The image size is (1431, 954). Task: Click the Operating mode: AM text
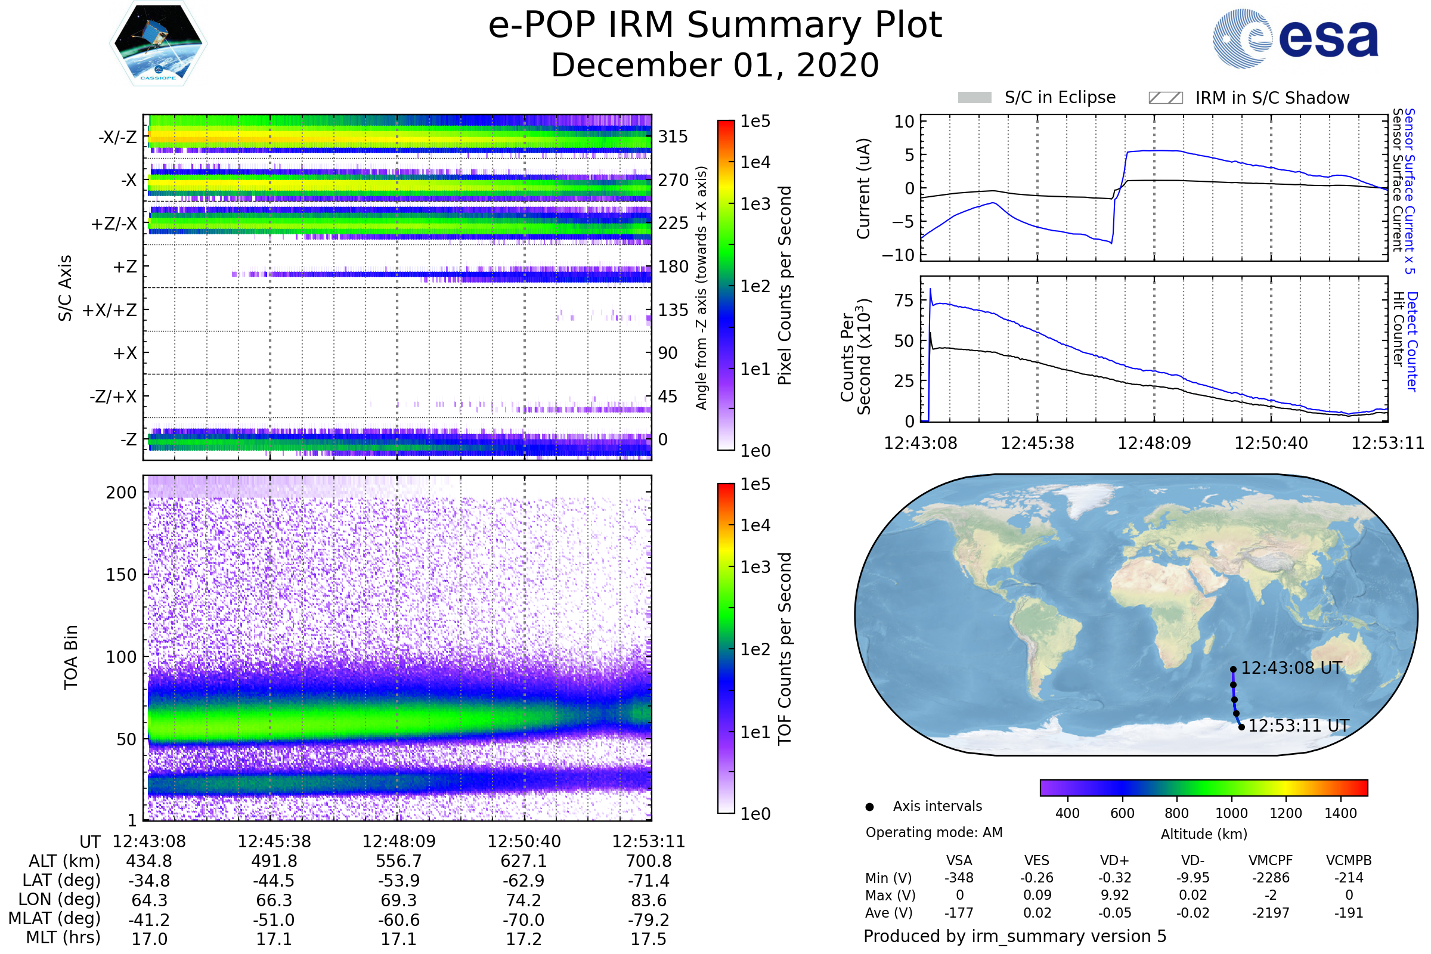coord(934,832)
